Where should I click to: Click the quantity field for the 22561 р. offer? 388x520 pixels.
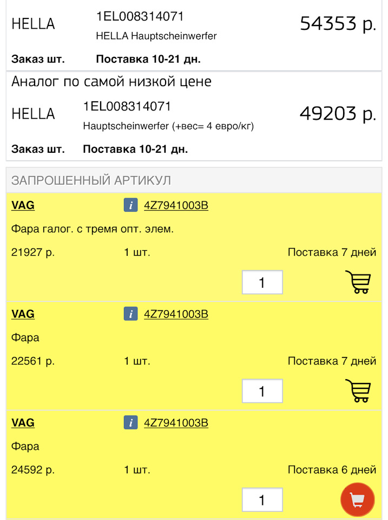262,391
